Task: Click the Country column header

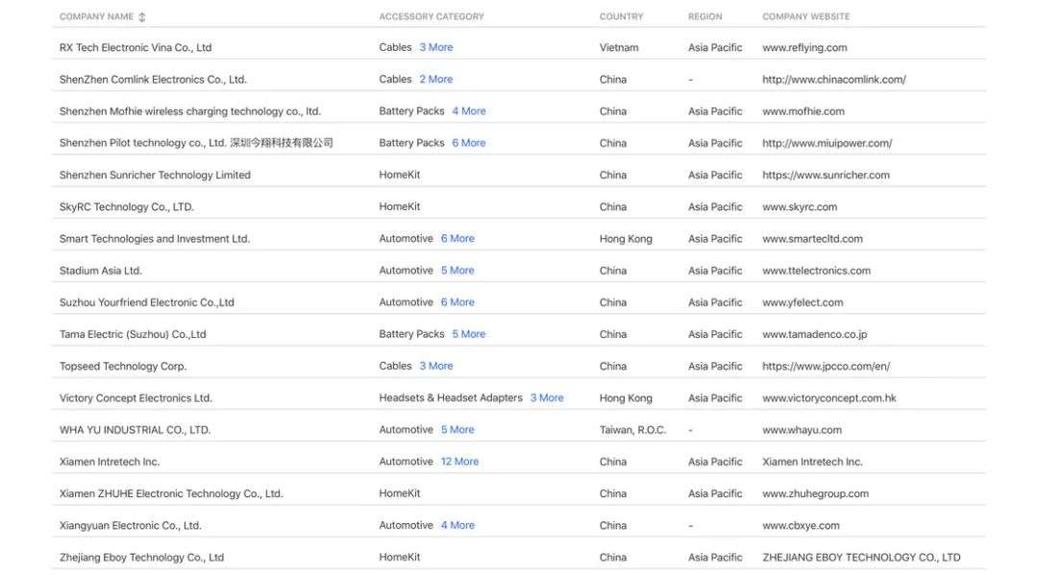Action: click(x=621, y=17)
